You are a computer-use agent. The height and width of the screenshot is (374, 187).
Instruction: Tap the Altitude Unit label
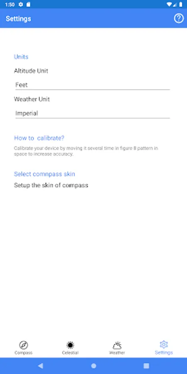coord(31,71)
